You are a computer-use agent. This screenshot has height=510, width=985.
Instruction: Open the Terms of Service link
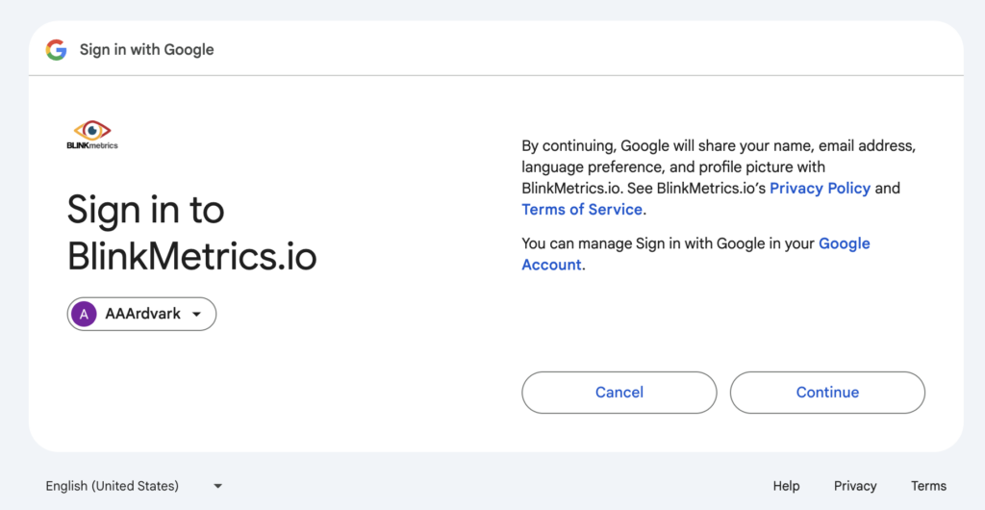(x=582, y=210)
